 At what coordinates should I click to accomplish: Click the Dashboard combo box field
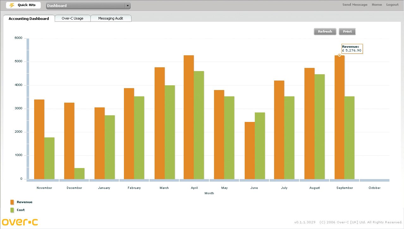point(85,6)
